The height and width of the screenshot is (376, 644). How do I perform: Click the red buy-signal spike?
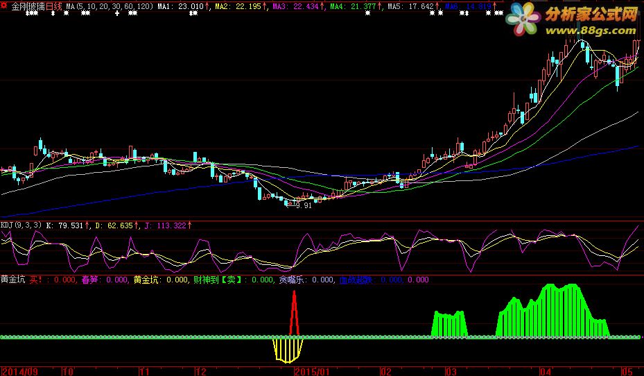[294, 313]
